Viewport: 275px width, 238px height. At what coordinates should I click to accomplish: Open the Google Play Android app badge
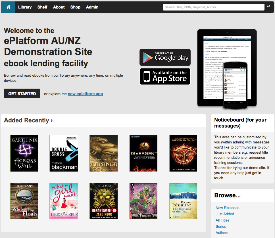coord(165,57)
